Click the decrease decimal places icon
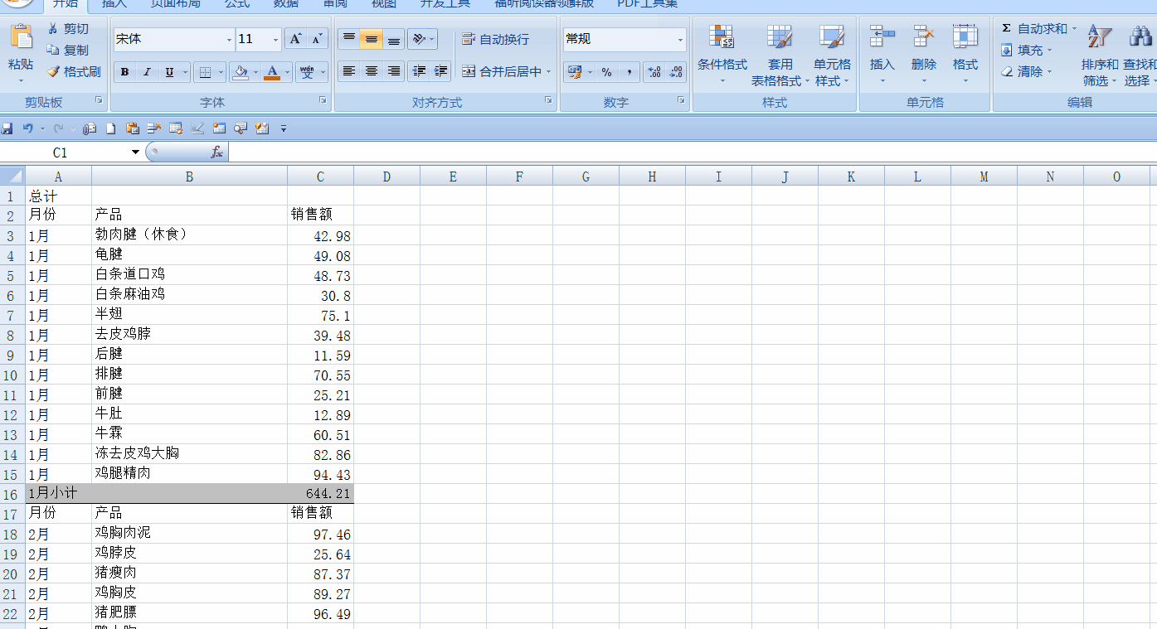The height and width of the screenshot is (629, 1157). pos(676,72)
